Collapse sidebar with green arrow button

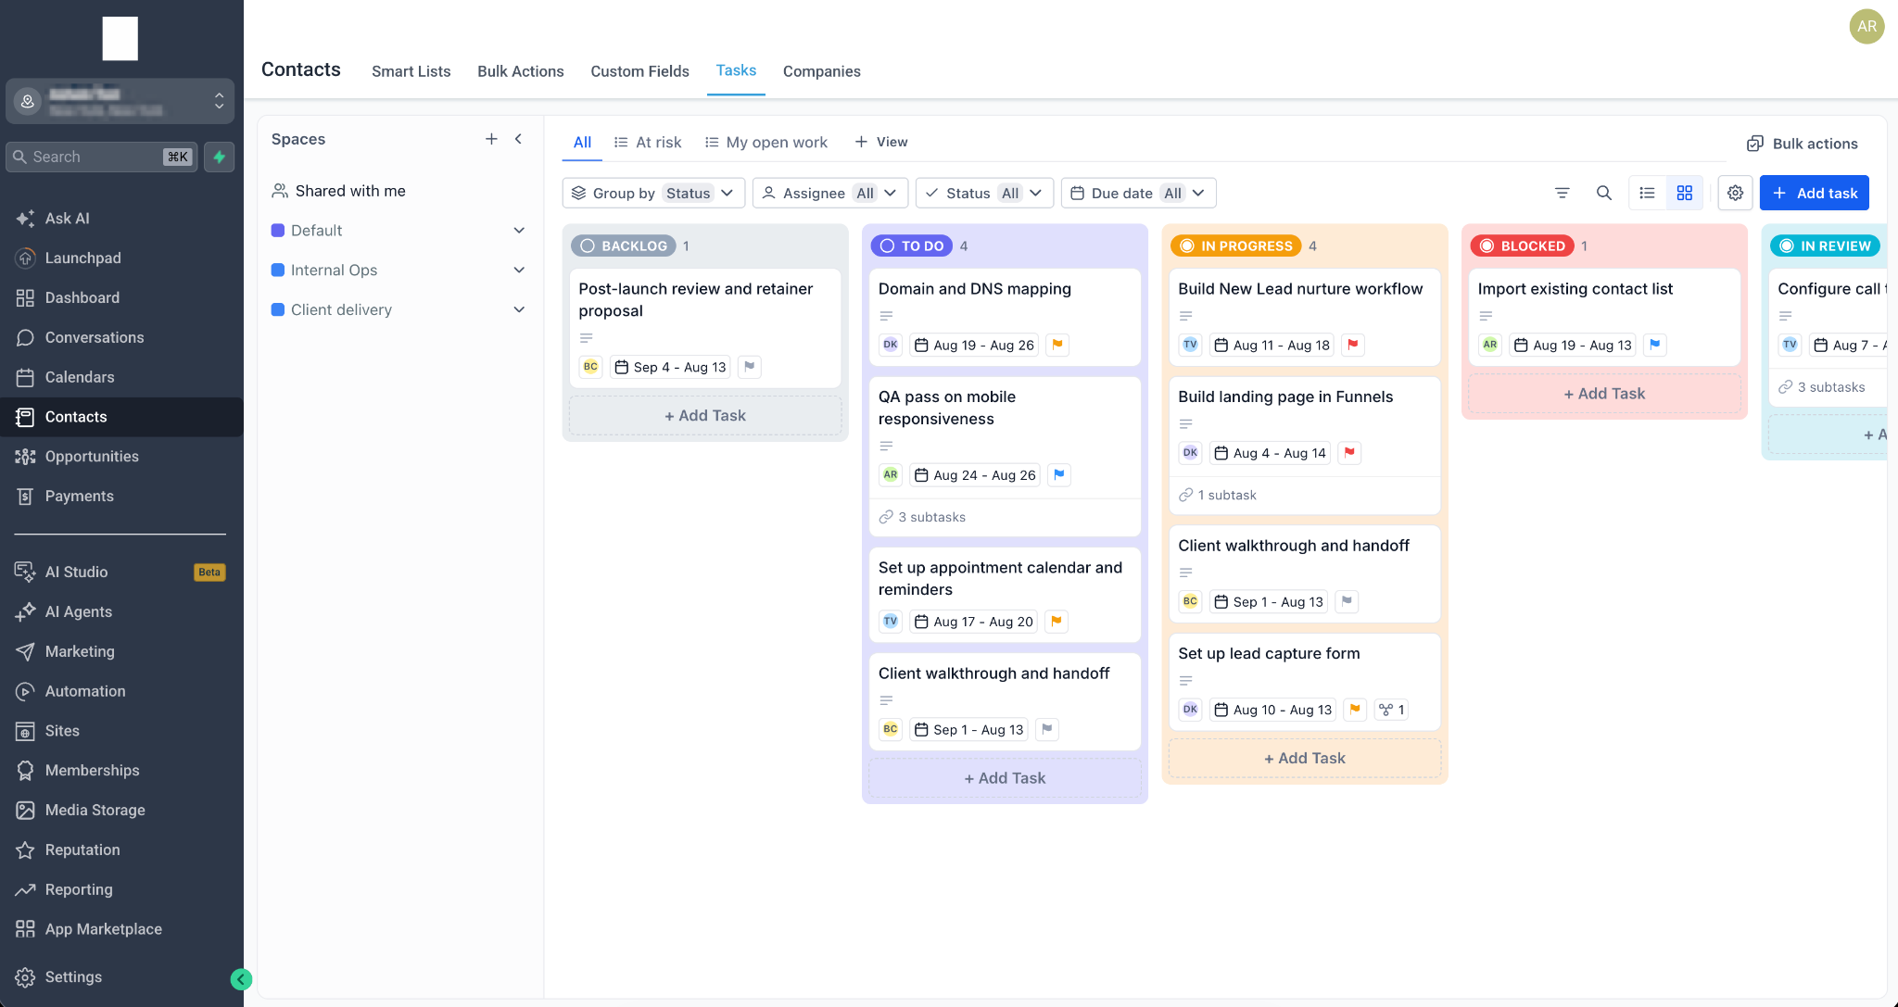[x=241, y=979]
